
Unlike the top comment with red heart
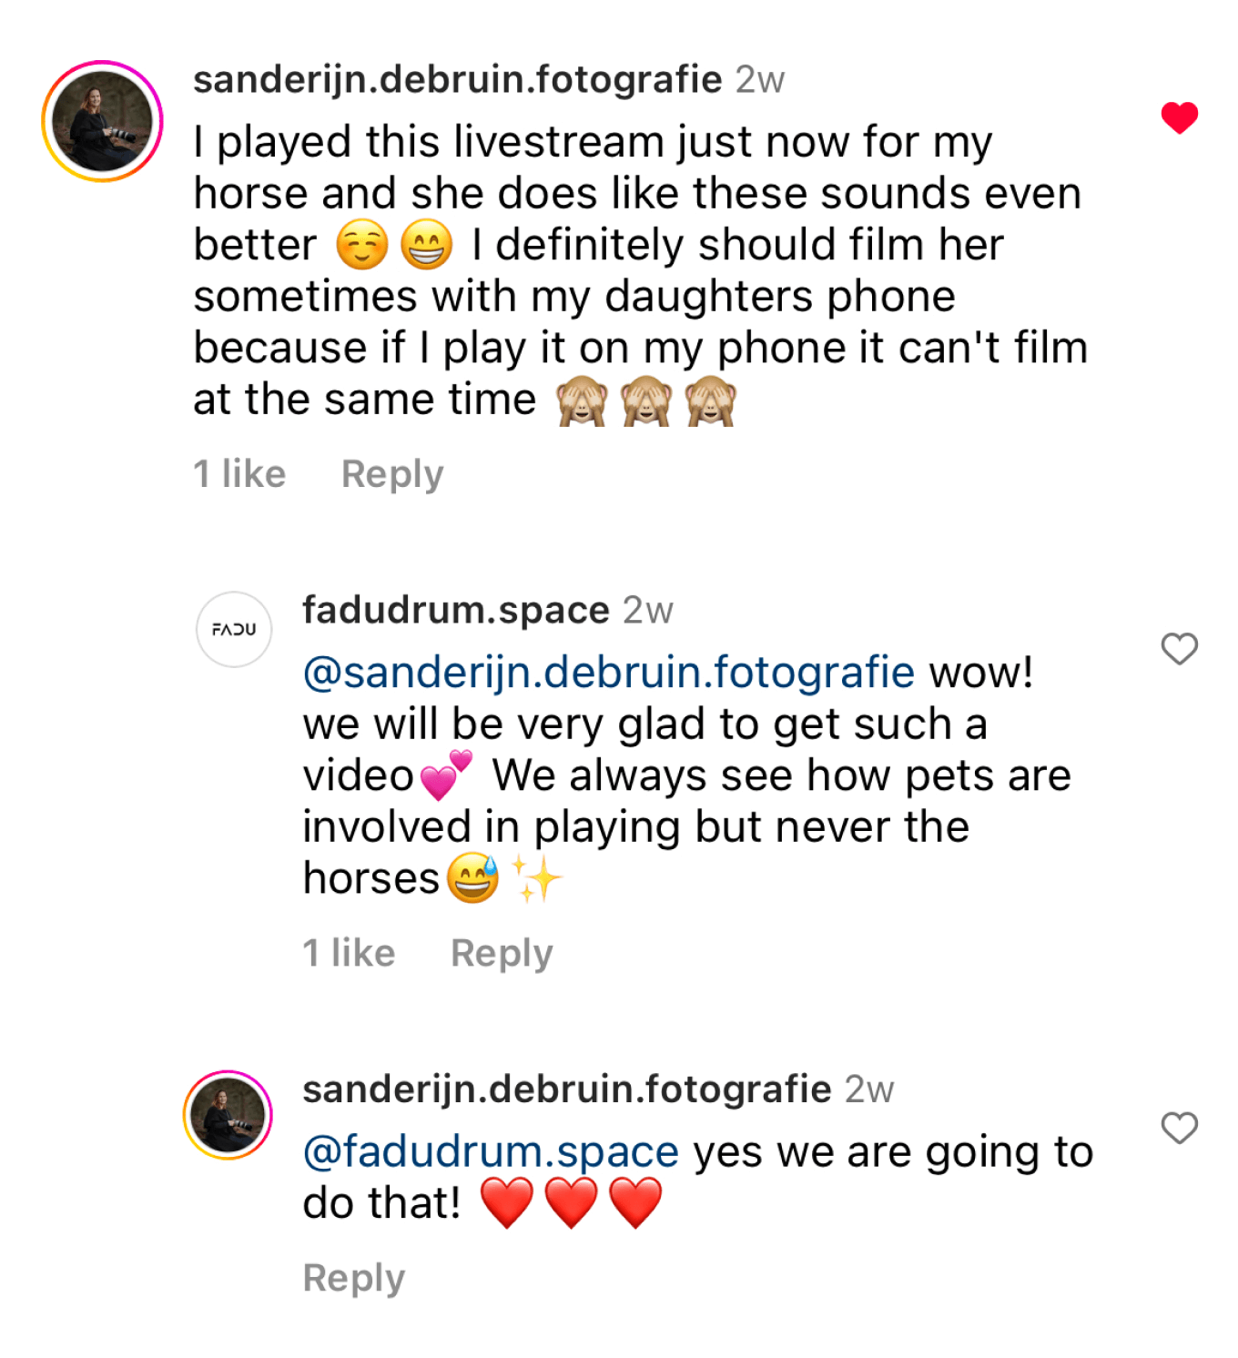click(1179, 118)
